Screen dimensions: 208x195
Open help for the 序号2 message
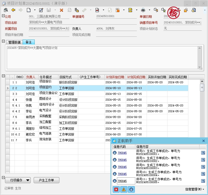(203, 153)
